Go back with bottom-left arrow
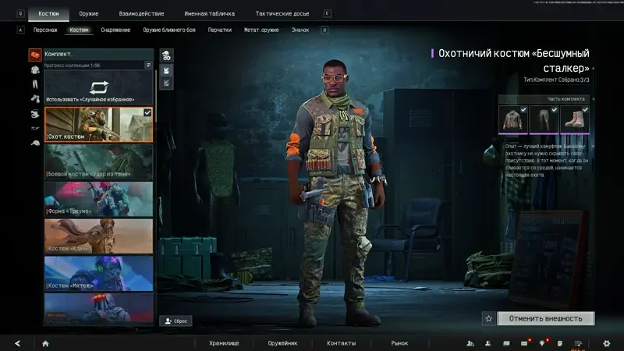 click(x=17, y=343)
